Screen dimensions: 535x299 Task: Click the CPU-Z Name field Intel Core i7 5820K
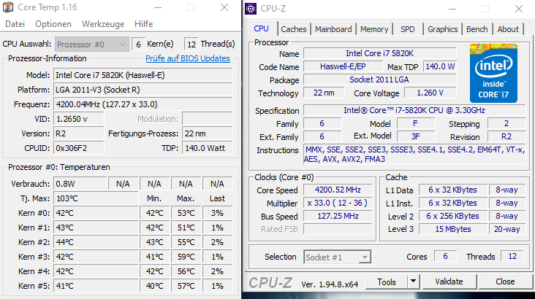(x=380, y=53)
